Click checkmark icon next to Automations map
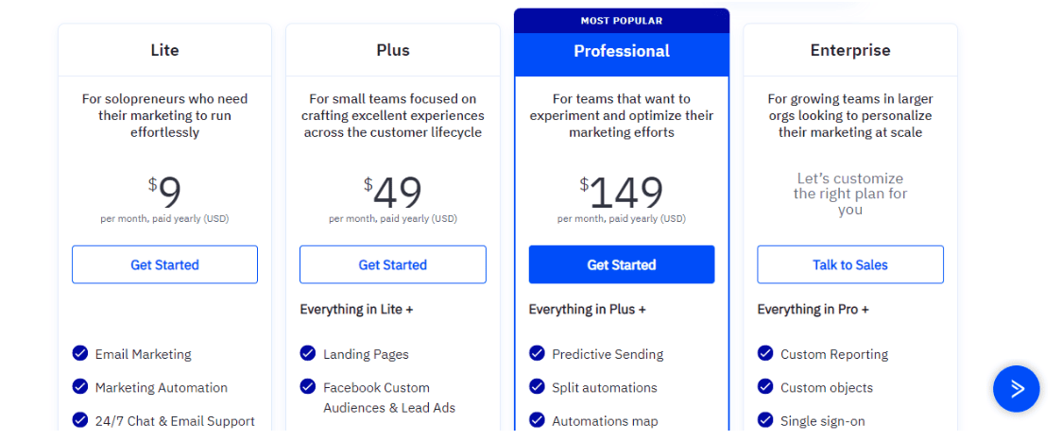The image size is (1062, 440). [537, 420]
